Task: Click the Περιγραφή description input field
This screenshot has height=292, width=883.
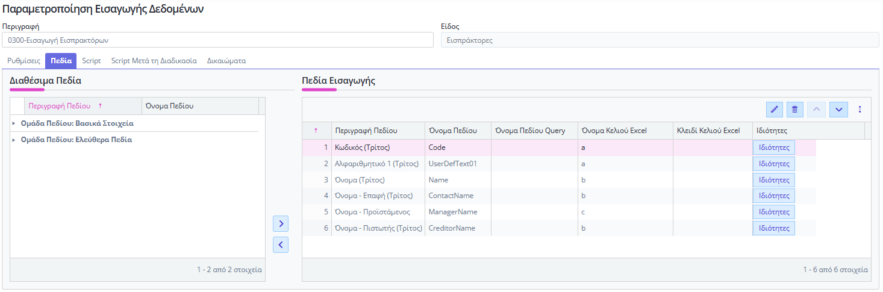Action: pos(217,40)
